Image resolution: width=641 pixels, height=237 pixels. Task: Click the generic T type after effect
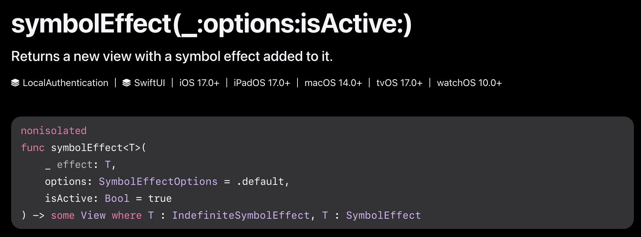click(108, 165)
